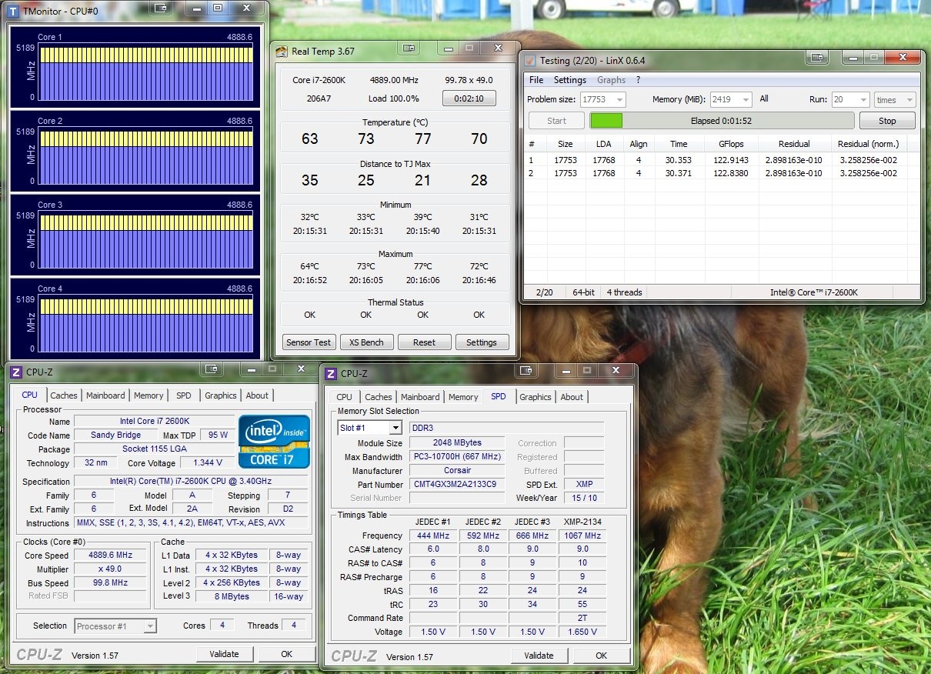
Task: Click the Time column header in LinX
Action: tap(679, 144)
